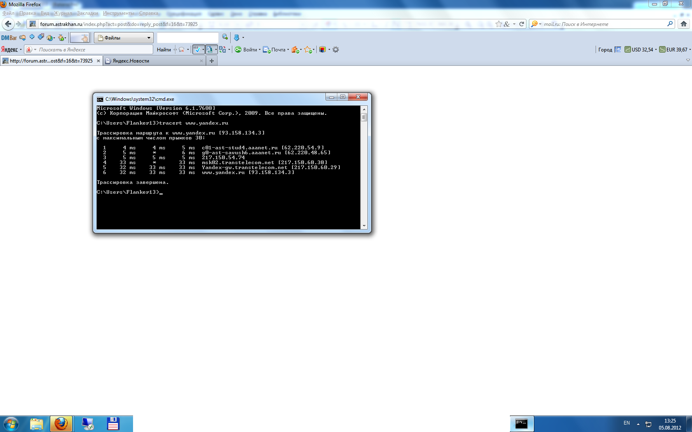Click the colored cube icon on Yandex bar
Image resolution: width=692 pixels, height=432 pixels.
(x=323, y=49)
